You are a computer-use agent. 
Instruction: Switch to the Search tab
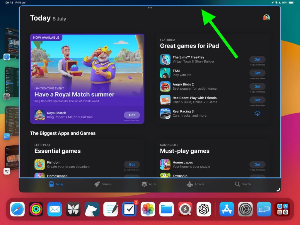243,184
